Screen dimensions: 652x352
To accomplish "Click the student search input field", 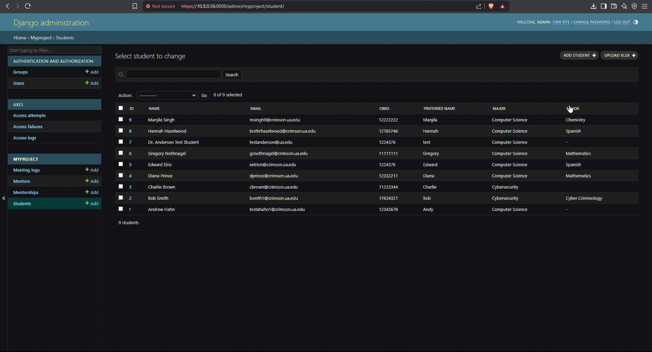I will [174, 75].
